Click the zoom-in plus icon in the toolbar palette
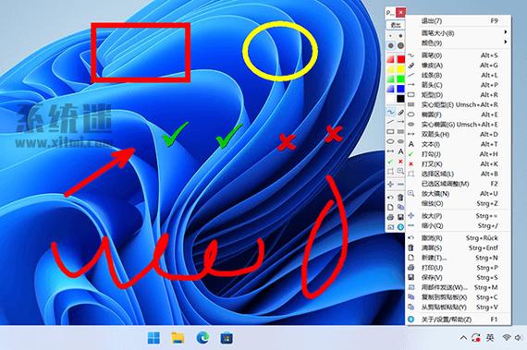The width and height of the screenshot is (527, 350). tap(390, 184)
